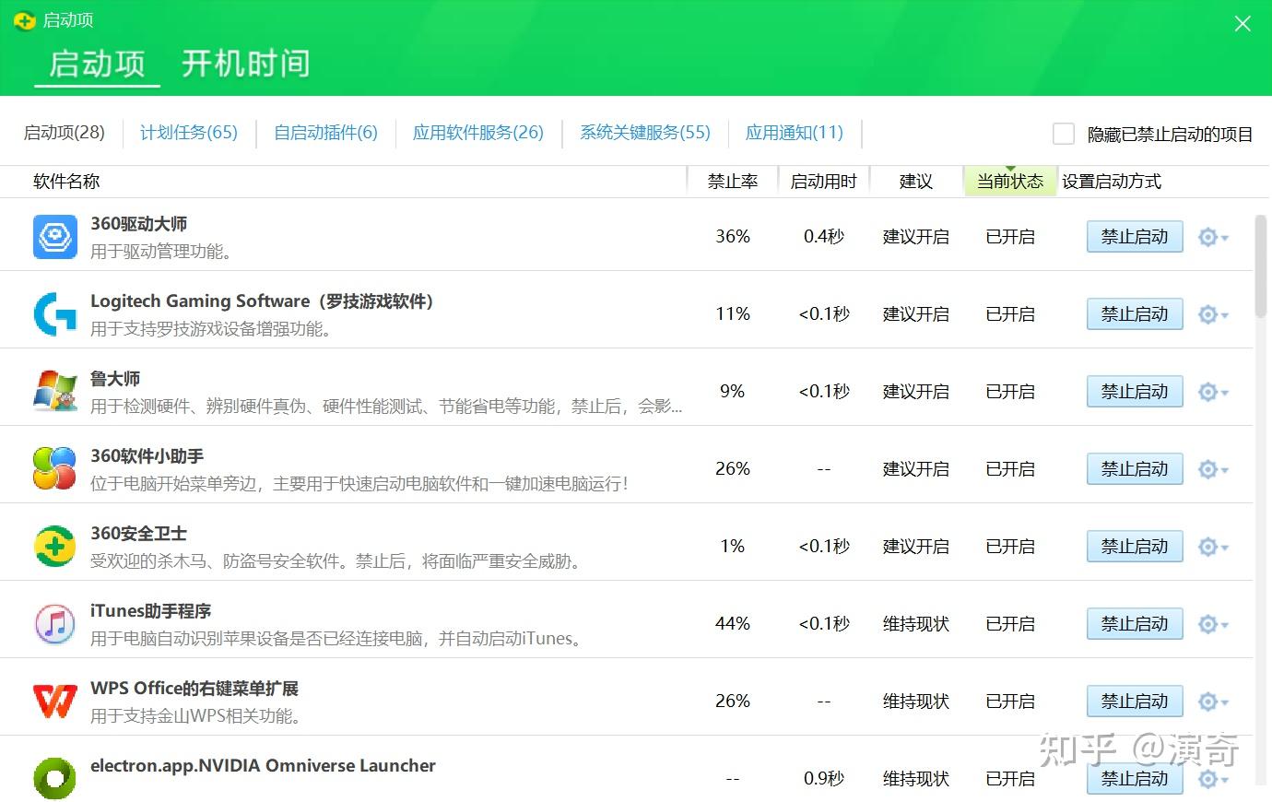The height and width of the screenshot is (802, 1272).
Task: Close the 启动项 window
Action: coord(1243,24)
